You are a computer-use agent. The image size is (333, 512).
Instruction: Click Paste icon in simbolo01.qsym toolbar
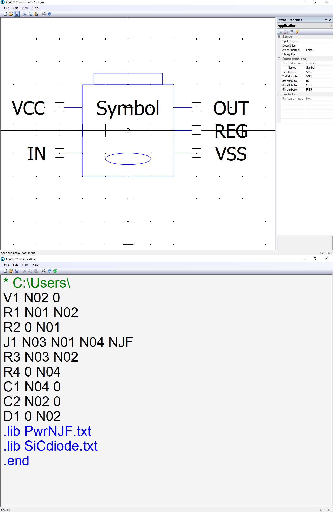[36, 14]
